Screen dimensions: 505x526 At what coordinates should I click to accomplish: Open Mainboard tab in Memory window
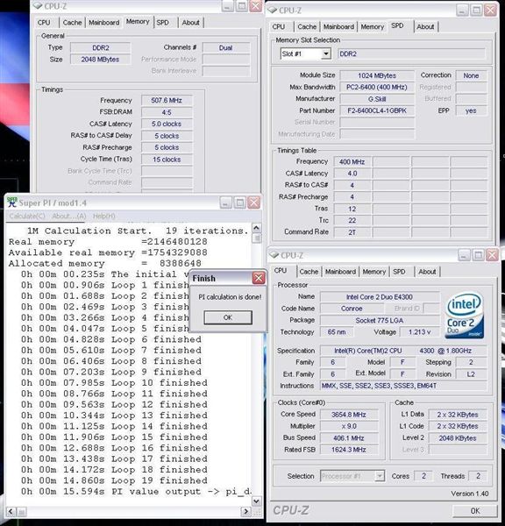(x=103, y=23)
